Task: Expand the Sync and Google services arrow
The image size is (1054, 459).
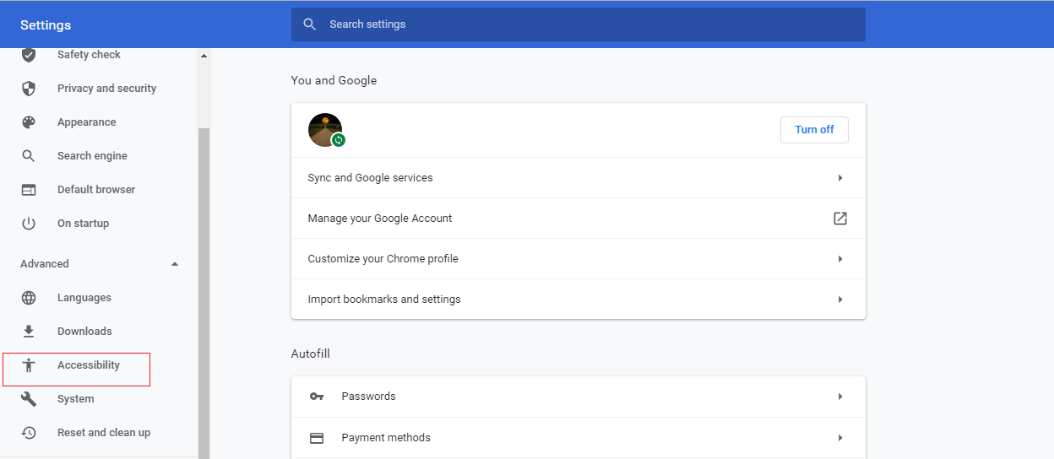Action: tap(840, 178)
